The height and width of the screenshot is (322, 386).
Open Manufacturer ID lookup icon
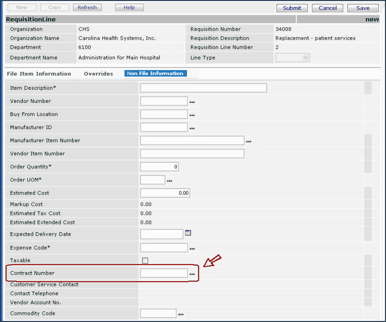click(192, 128)
